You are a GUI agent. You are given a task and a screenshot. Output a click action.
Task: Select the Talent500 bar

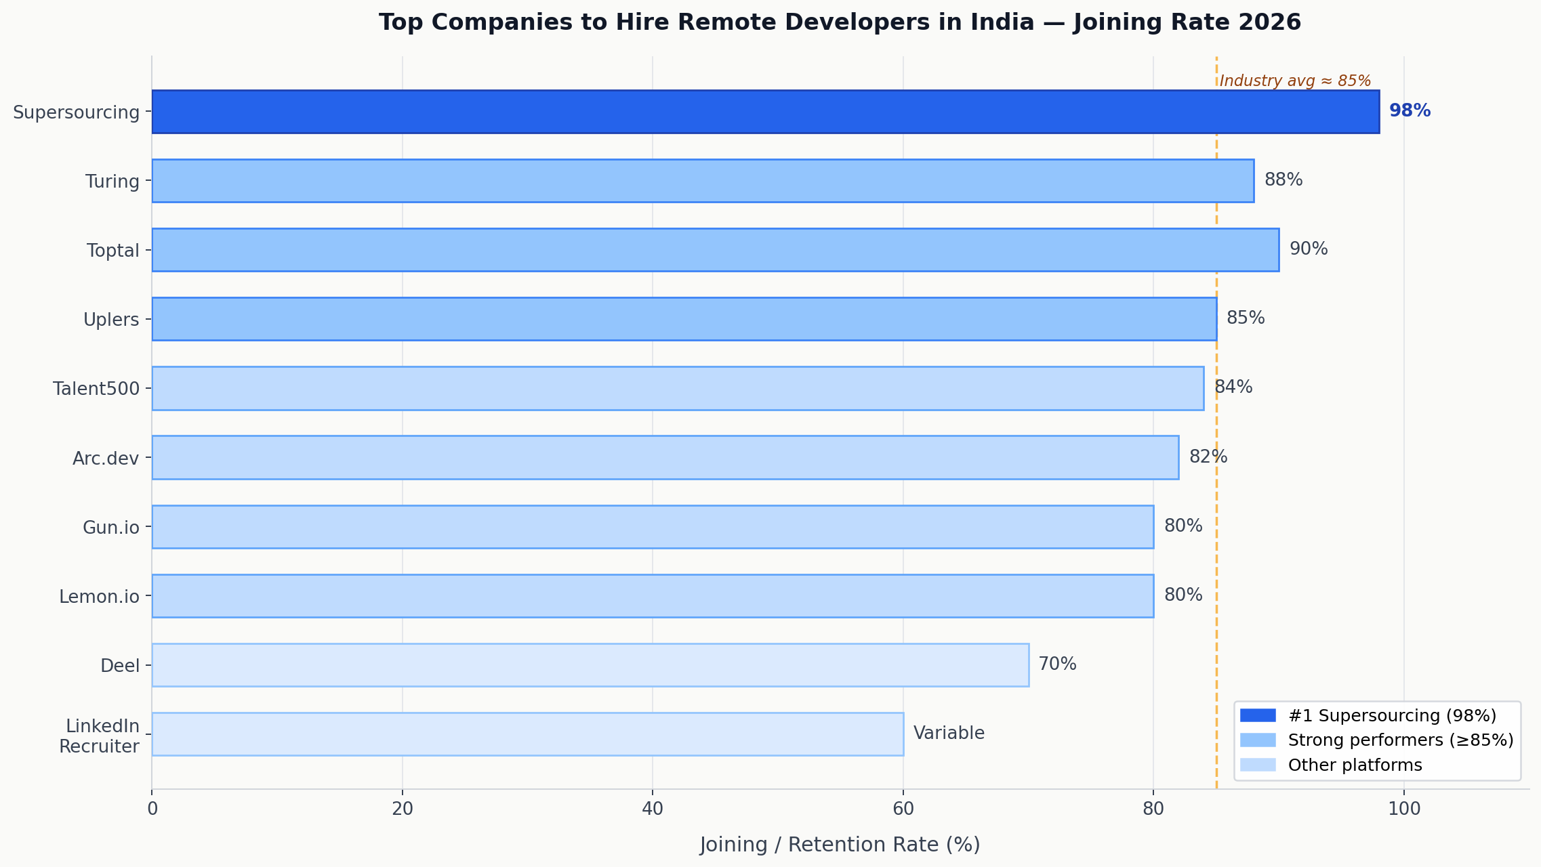click(x=678, y=388)
